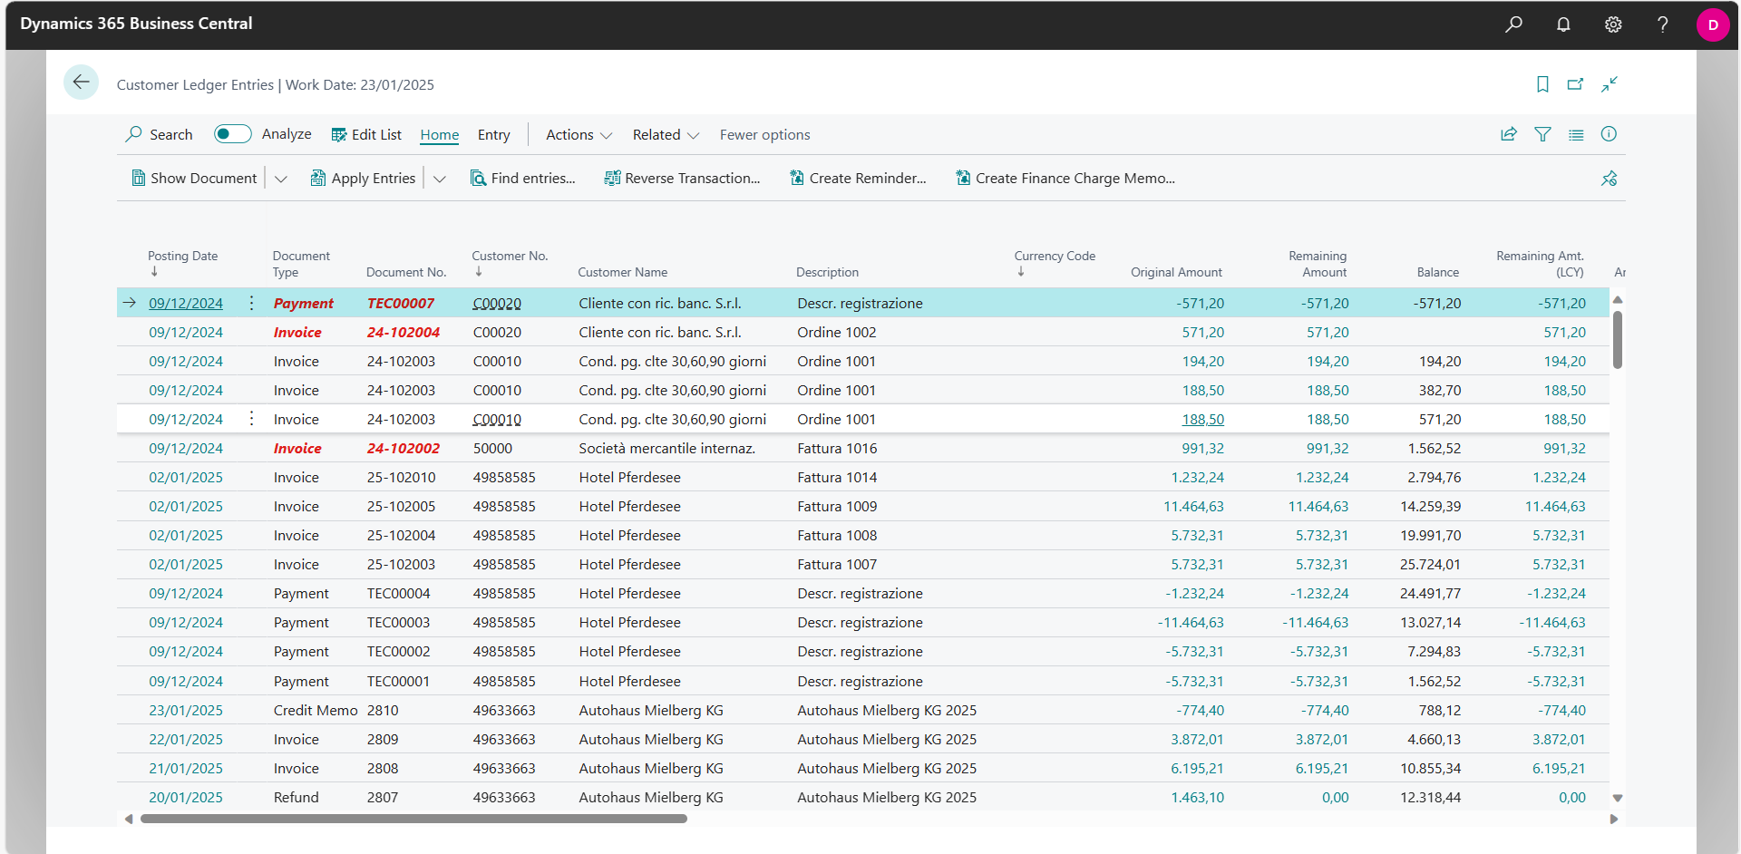The height and width of the screenshot is (854, 1741).
Task: Click the Balance column header
Action: 1438,272
